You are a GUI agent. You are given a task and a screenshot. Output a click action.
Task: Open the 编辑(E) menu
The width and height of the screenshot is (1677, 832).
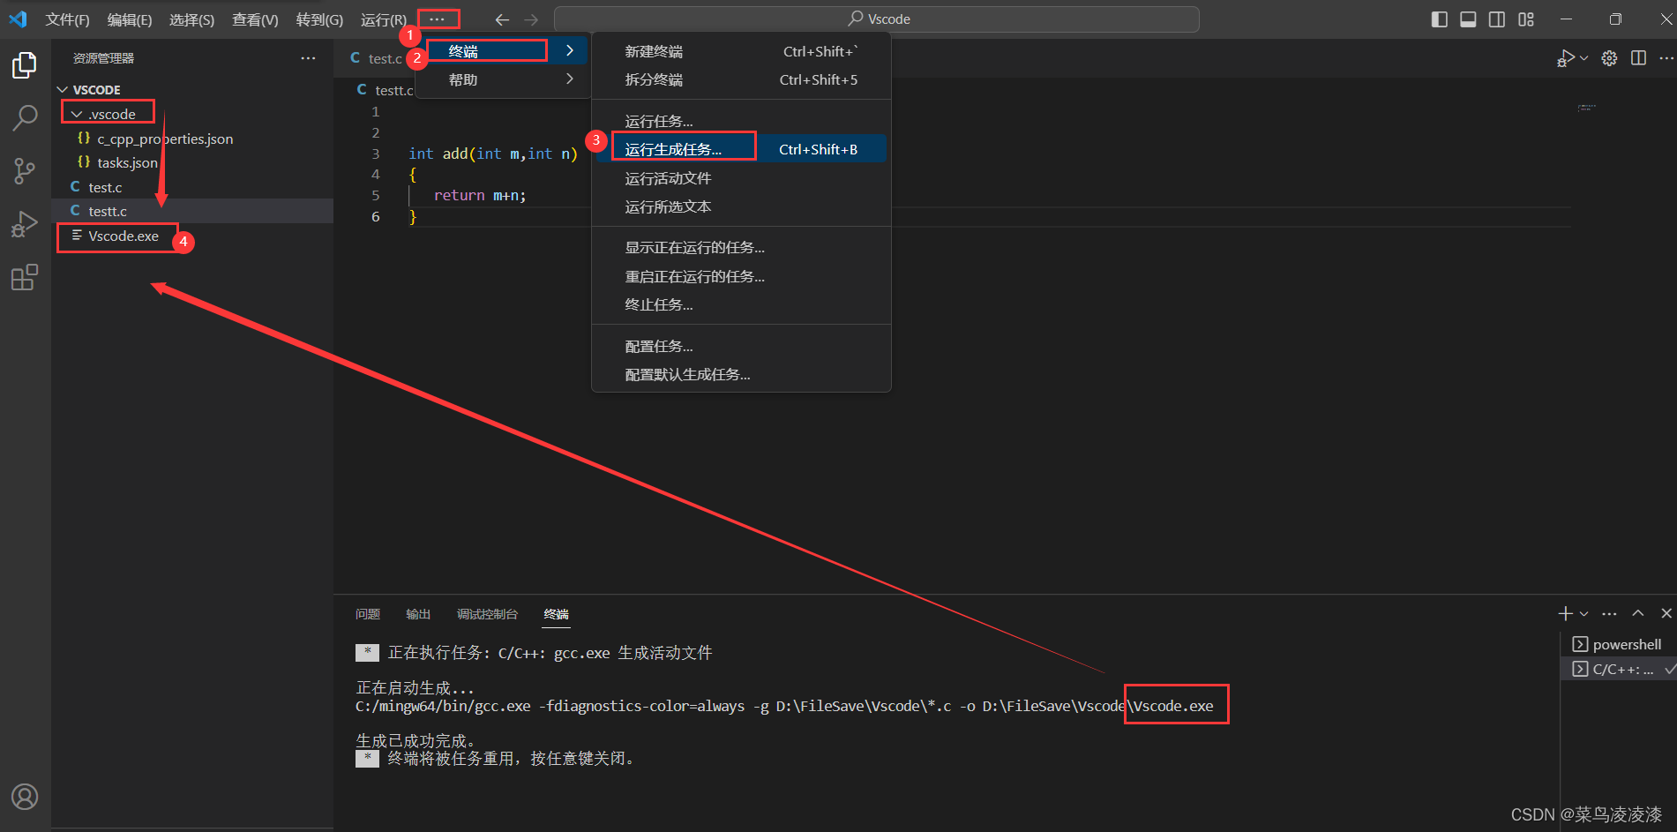(x=130, y=19)
